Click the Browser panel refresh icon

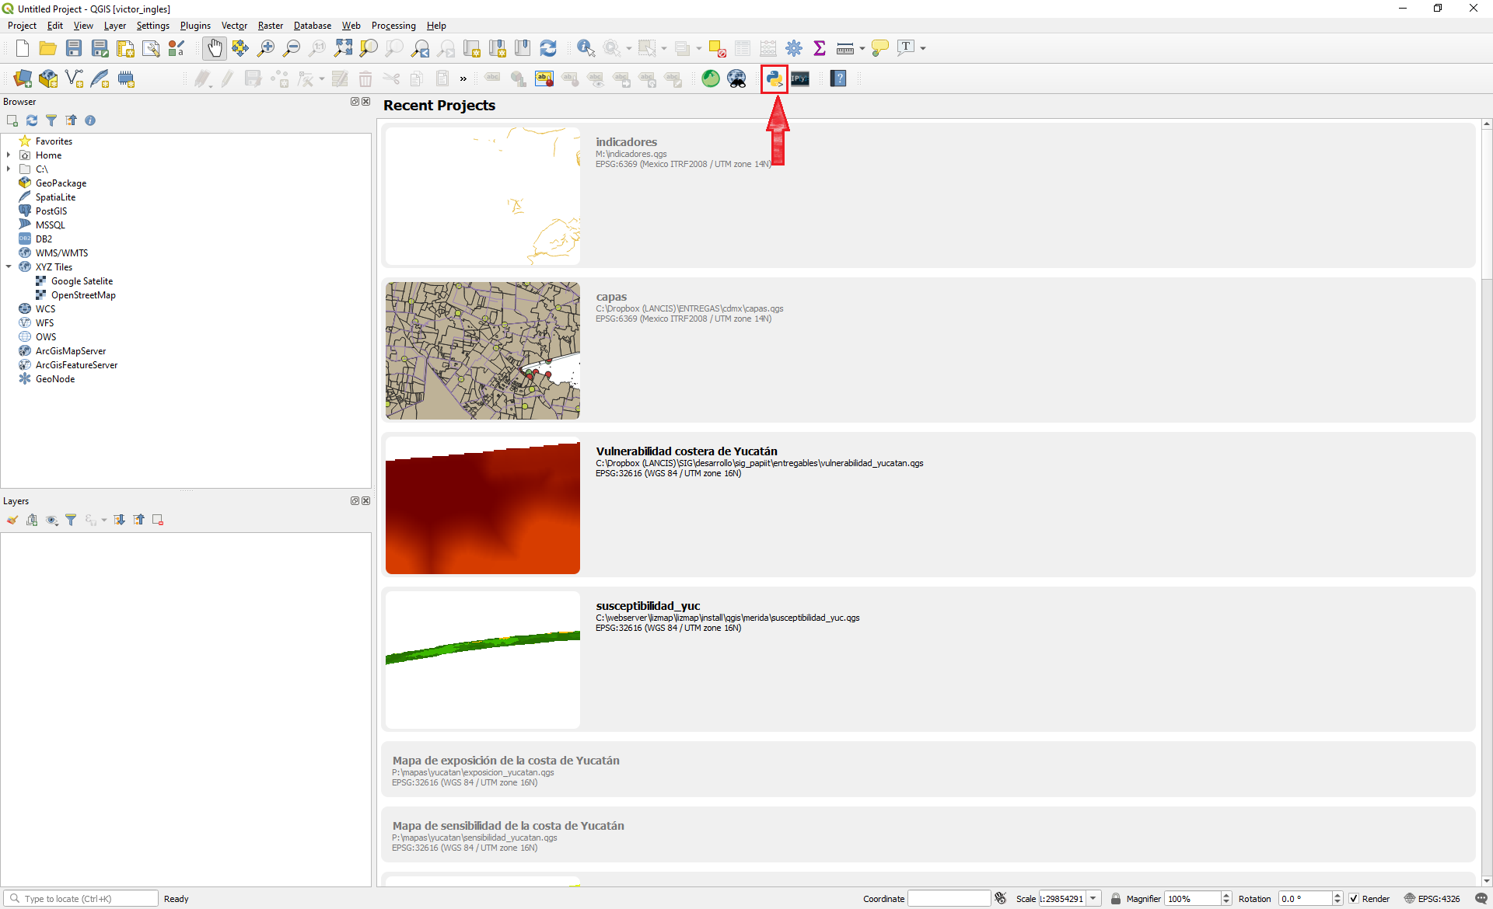[x=32, y=120]
